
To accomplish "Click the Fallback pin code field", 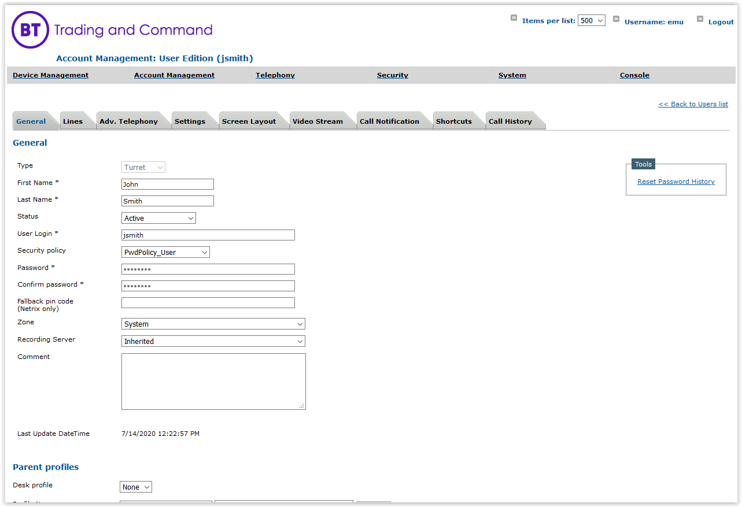I will point(208,303).
